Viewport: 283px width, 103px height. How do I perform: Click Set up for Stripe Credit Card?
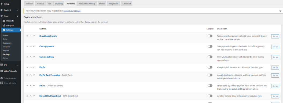pos(275,86)
